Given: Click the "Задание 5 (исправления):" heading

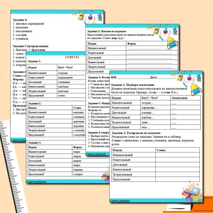Looking at the screenshot, I should point(31,46).
